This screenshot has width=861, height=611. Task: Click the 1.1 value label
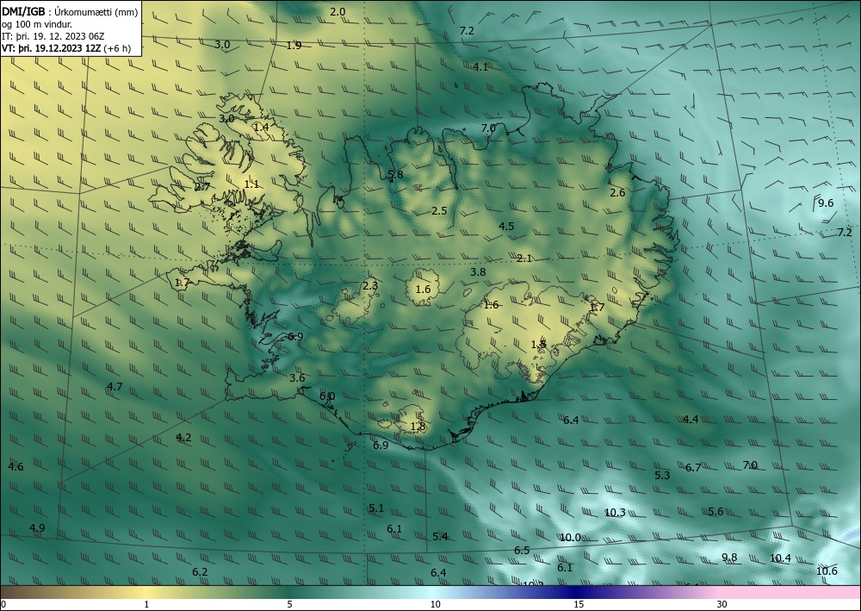251,184
